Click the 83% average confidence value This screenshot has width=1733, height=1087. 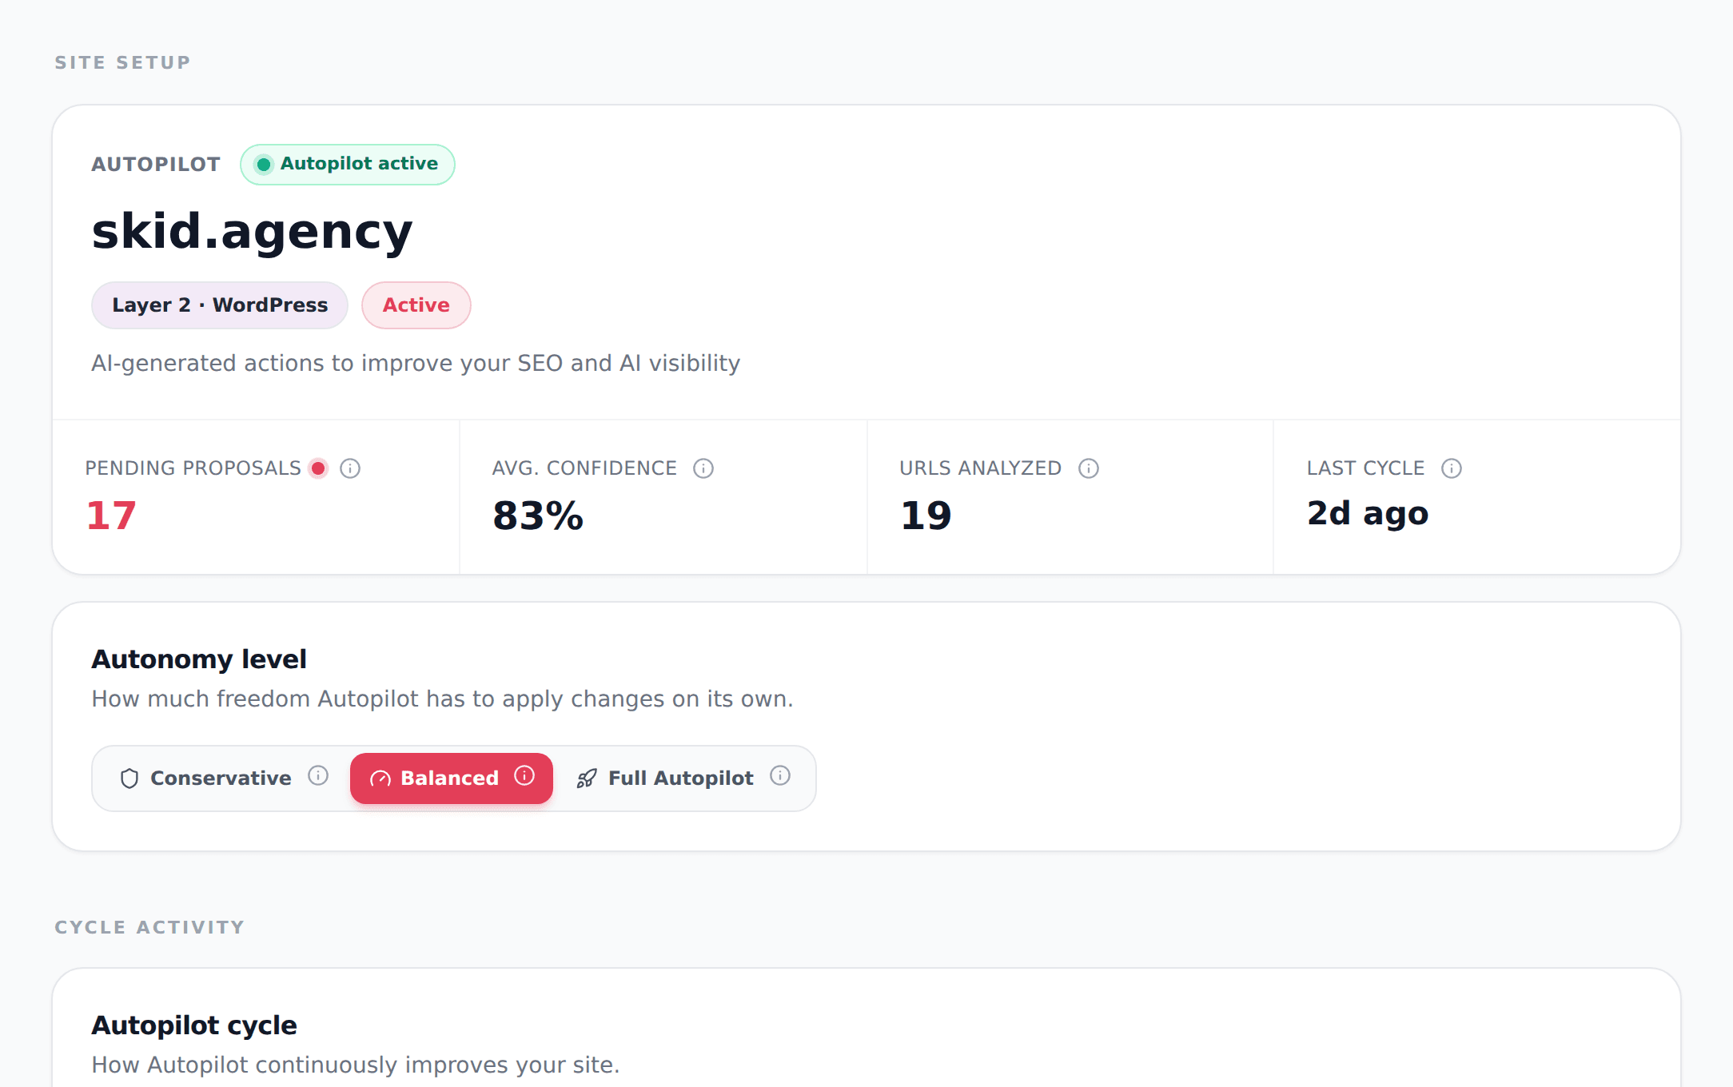coord(538,516)
